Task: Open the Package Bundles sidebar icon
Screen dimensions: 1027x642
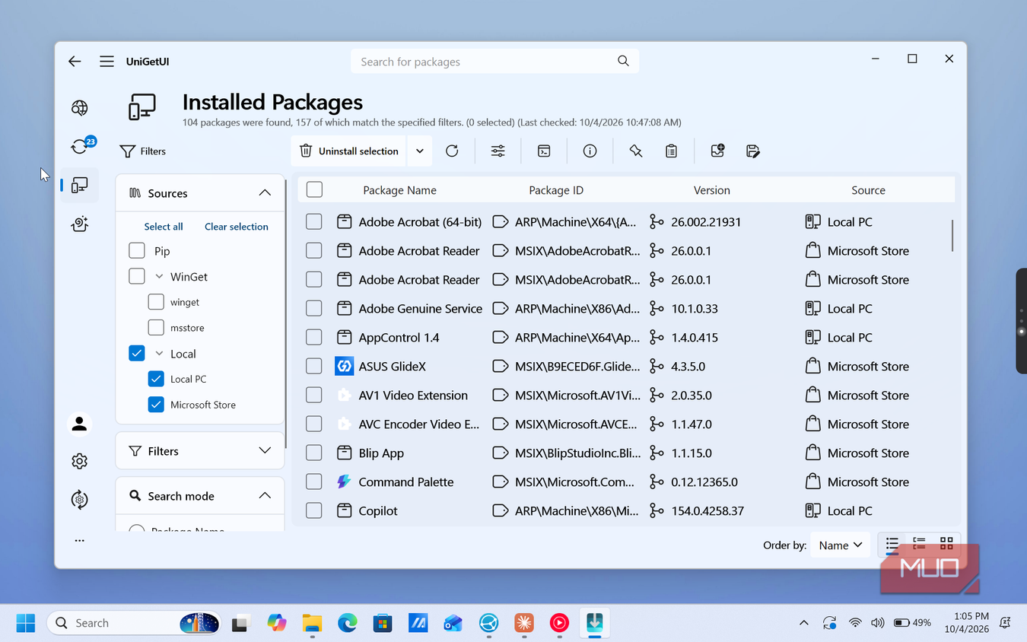Action: click(x=79, y=224)
